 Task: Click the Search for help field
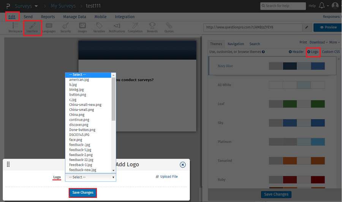(283, 6)
